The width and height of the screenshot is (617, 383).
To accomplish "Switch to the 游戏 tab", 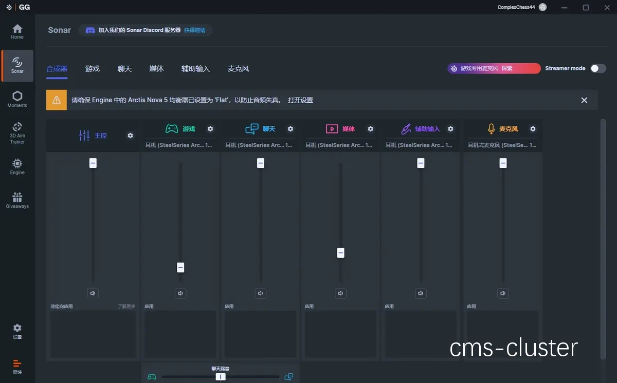I will 93,68.
